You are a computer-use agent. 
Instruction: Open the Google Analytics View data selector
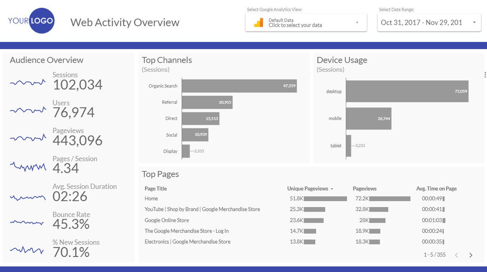[306, 23]
